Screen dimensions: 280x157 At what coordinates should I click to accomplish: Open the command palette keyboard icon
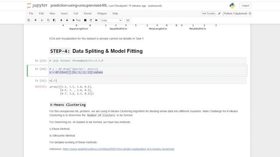tap(128, 20)
